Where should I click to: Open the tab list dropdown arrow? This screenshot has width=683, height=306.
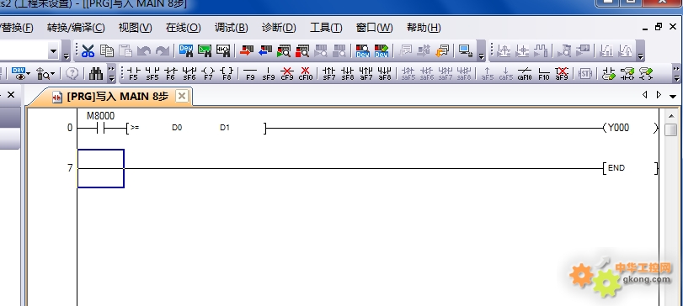673,96
